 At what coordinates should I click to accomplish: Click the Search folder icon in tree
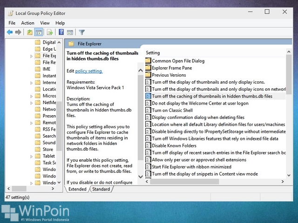38,136
